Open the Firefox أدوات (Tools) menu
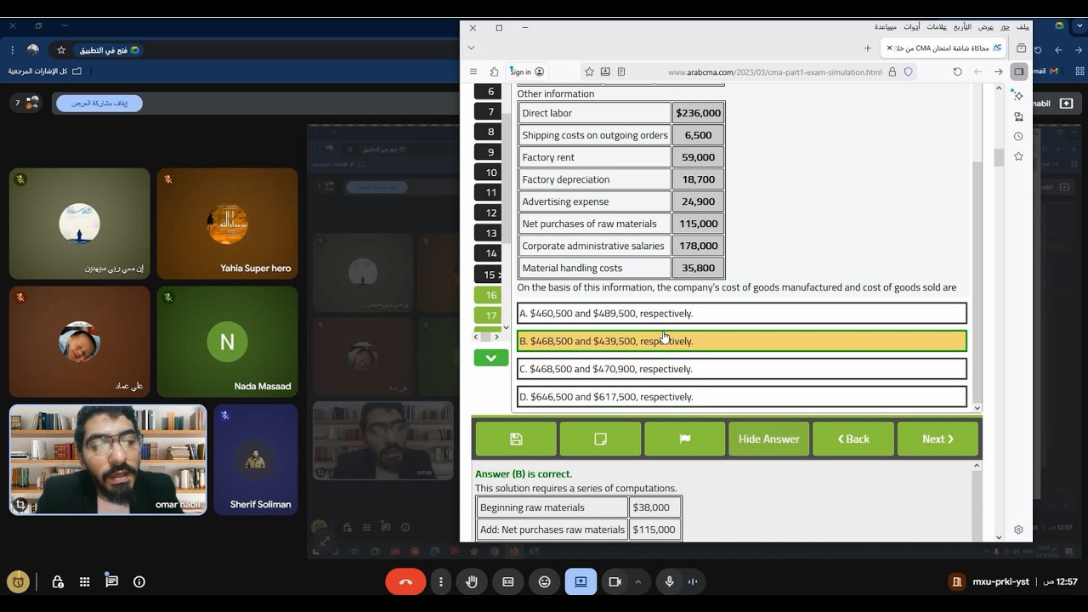Viewport: 1088px width, 612px height. click(x=911, y=27)
